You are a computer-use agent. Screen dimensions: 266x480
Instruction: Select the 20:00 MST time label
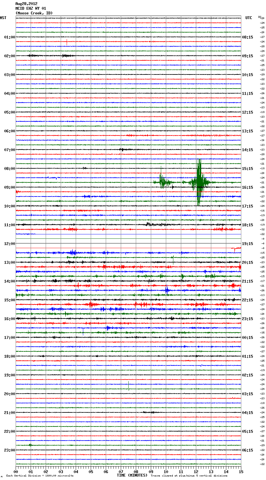10,394
